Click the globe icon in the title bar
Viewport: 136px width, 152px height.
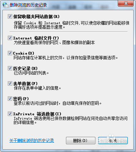pyautogui.click(x=5, y=5)
